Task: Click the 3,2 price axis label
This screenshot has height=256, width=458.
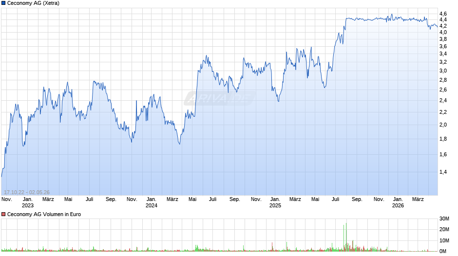Action: pos(443,62)
